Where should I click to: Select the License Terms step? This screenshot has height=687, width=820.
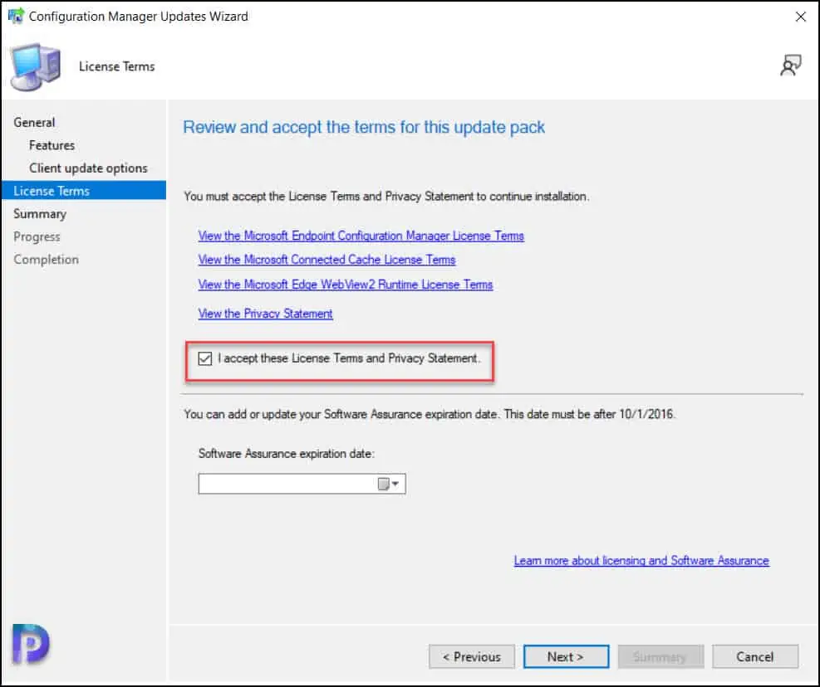[x=84, y=191]
